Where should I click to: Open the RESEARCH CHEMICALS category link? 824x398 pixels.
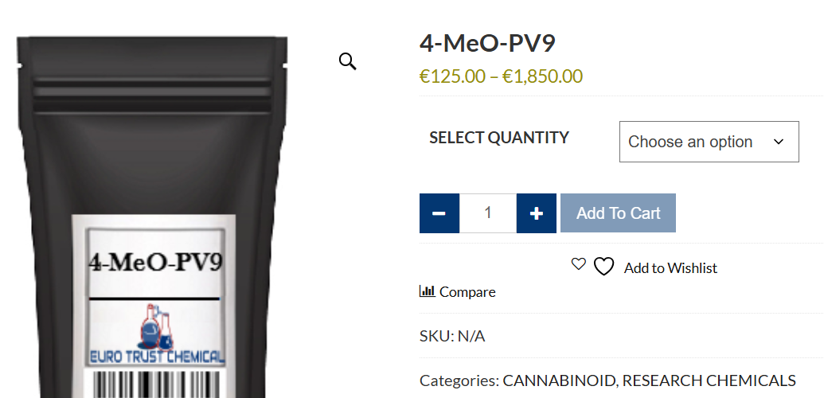tap(709, 380)
